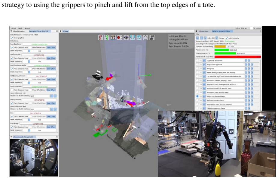Open the Settings menu
278x179 pixels.
click(27, 28)
